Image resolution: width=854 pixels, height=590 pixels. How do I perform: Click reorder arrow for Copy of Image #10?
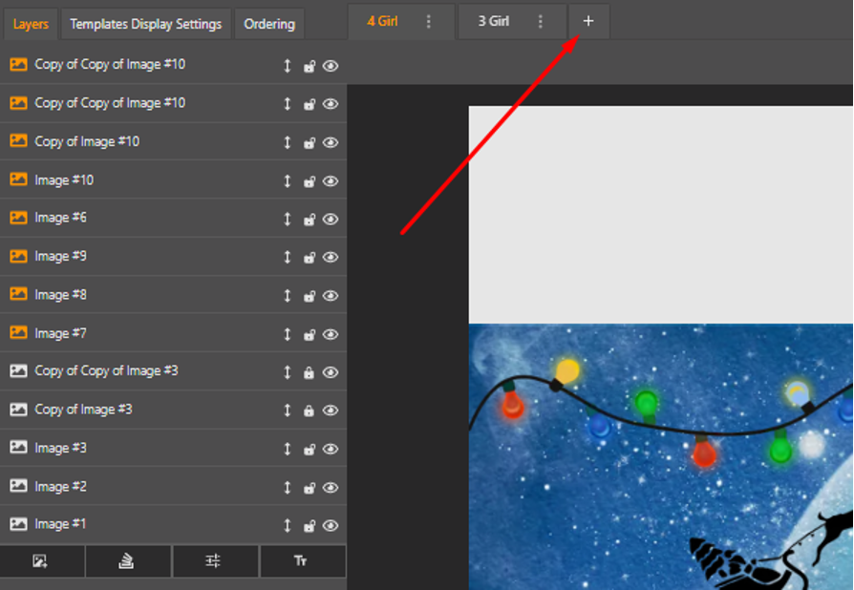coord(287,142)
